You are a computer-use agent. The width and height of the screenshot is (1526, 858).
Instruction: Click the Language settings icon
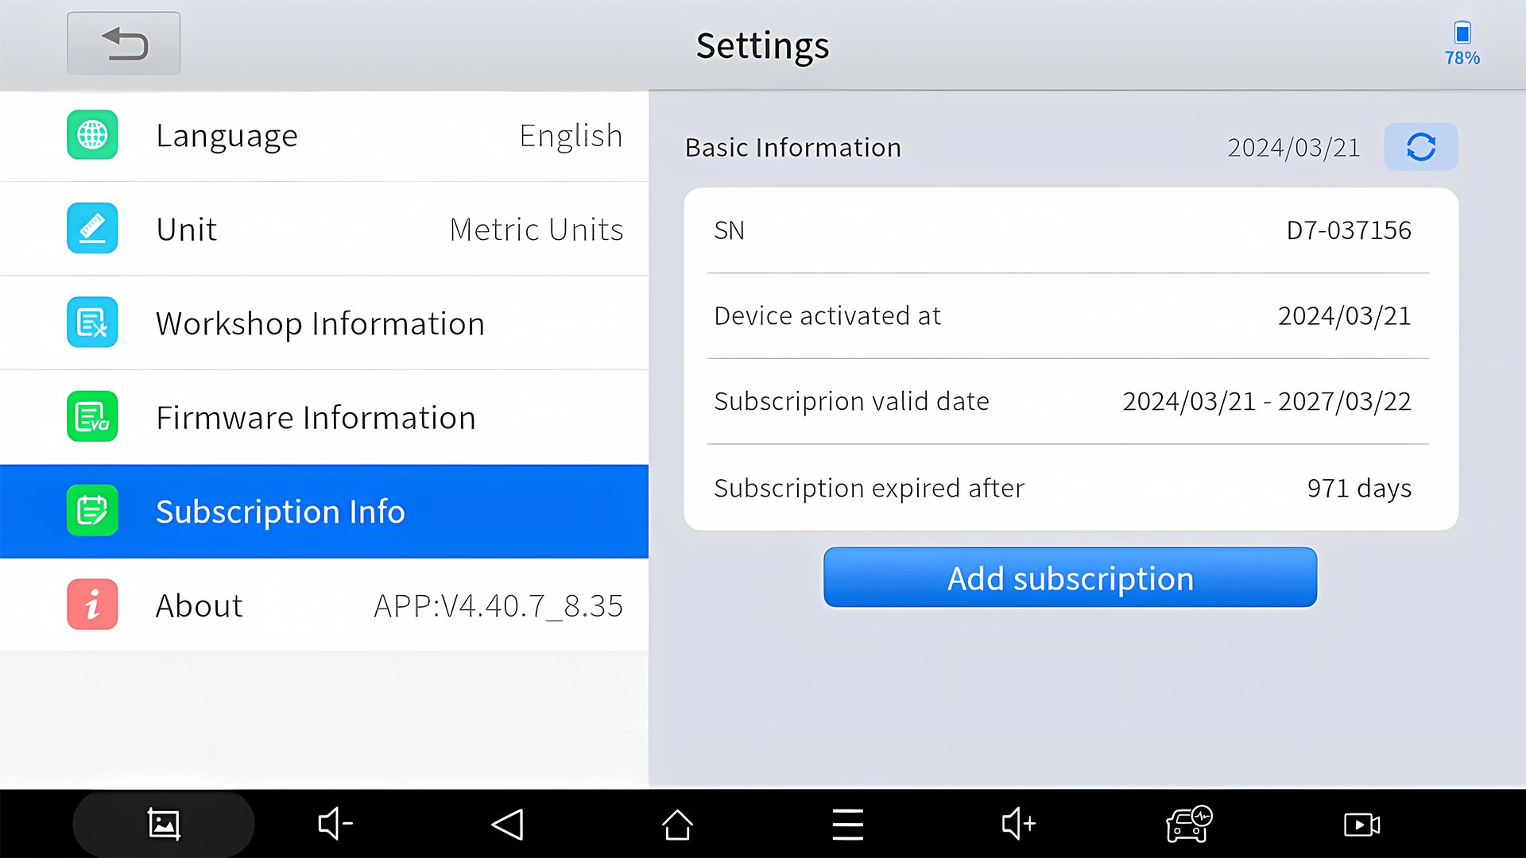click(92, 134)
